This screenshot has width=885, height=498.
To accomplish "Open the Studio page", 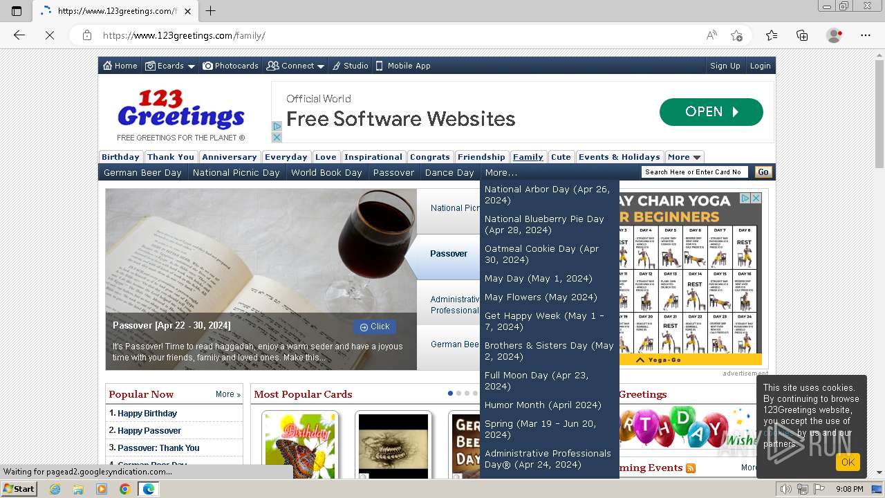I will (350, 66).
